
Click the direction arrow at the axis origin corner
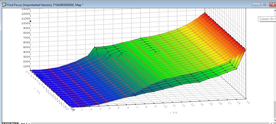click(73, 109)
